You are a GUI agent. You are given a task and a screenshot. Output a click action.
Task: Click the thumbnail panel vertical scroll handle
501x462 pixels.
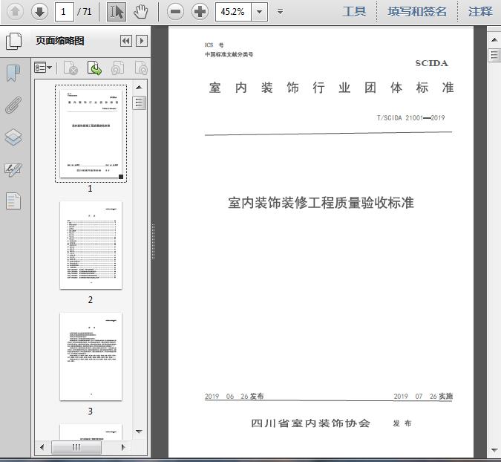(139, 103)
